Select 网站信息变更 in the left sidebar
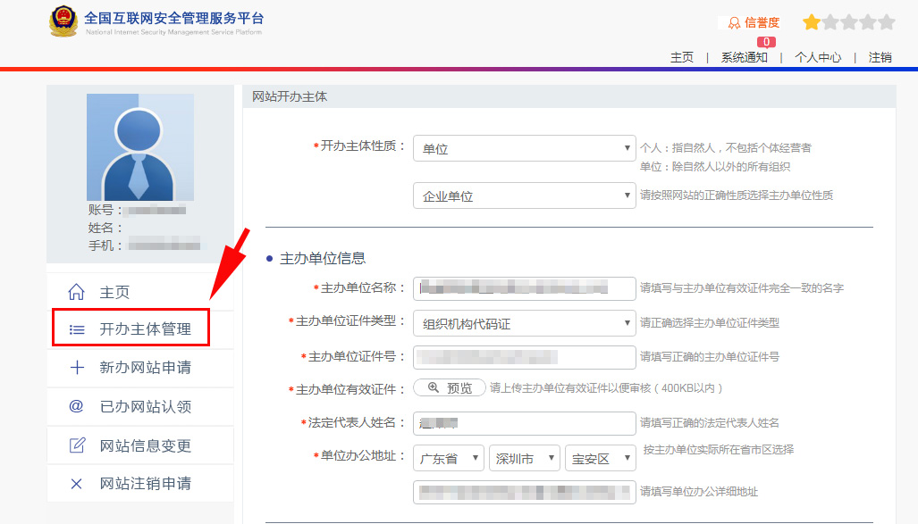Screen dimensions: 918x524 coord(140,445)
